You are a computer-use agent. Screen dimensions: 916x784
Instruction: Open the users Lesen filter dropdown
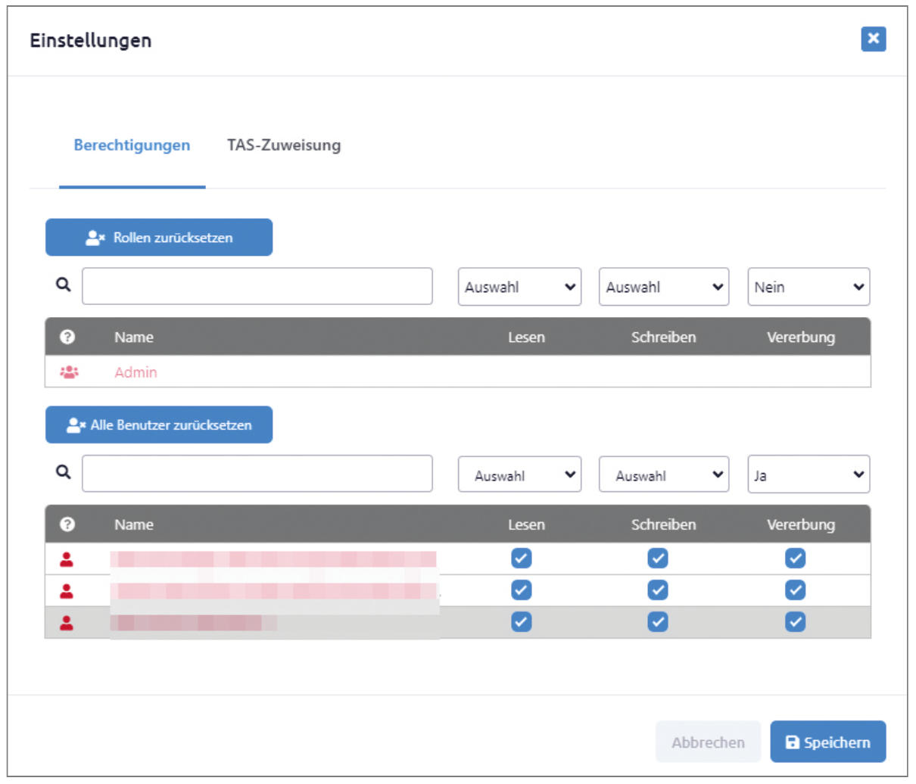(519, 474)
